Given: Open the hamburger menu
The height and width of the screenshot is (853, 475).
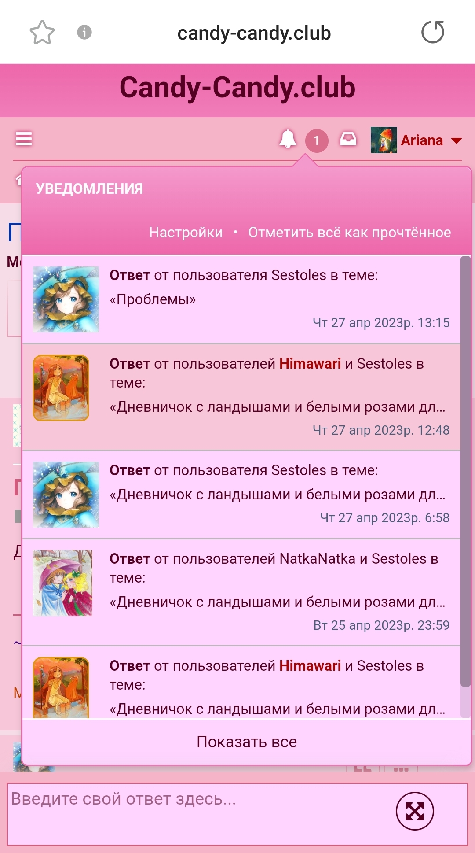Looking at the screenshot, I should [x=24, y=138].
